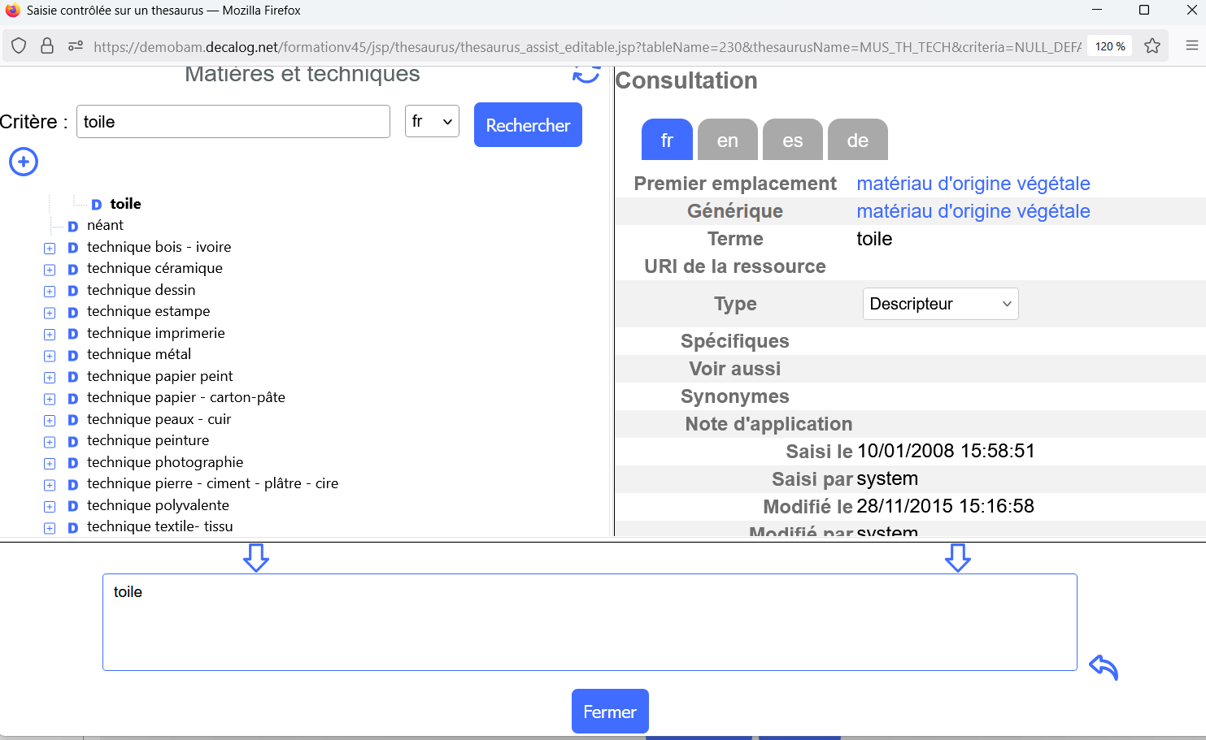
Task: Expand the technique céramique node
Action: 50,270
